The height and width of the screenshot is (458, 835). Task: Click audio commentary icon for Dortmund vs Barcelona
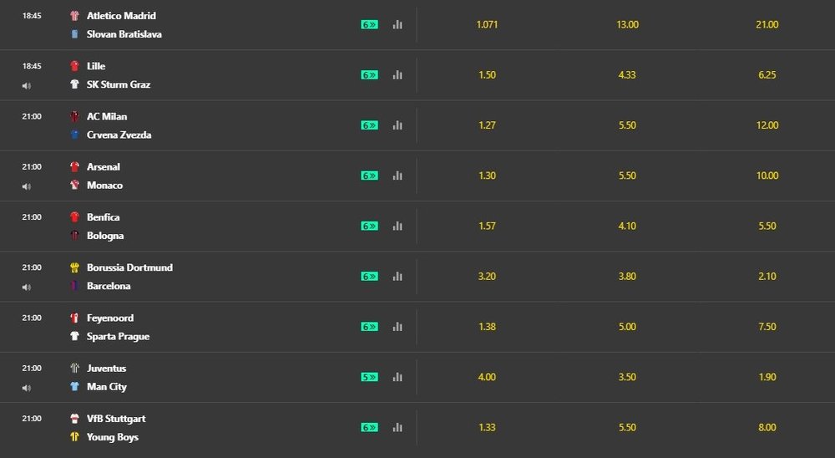click(x=26, y=288)
